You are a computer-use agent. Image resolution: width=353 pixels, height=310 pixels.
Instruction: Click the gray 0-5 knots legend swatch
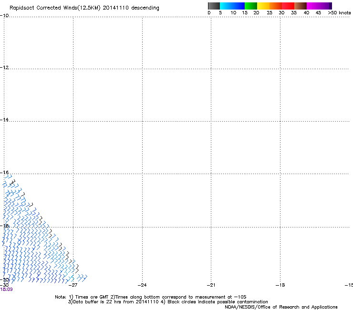click(x=214, y=6)
